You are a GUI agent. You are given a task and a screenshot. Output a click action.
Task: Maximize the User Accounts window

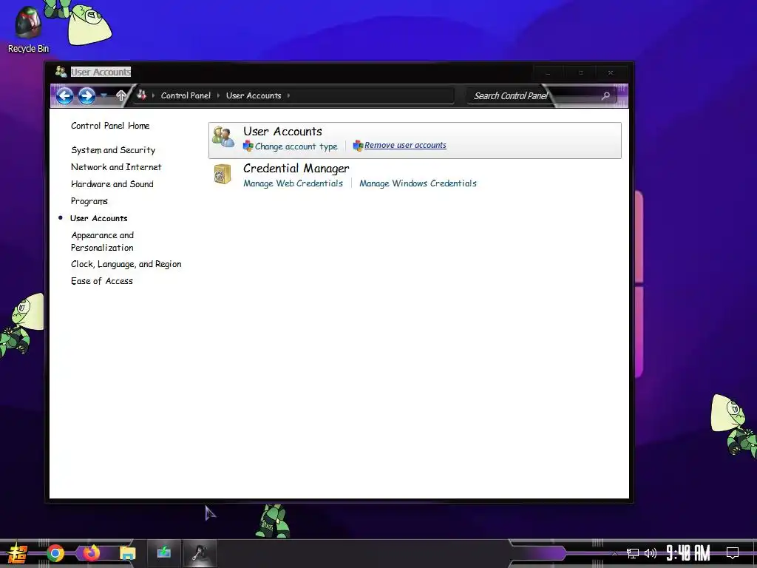click(x=581, y=73)
